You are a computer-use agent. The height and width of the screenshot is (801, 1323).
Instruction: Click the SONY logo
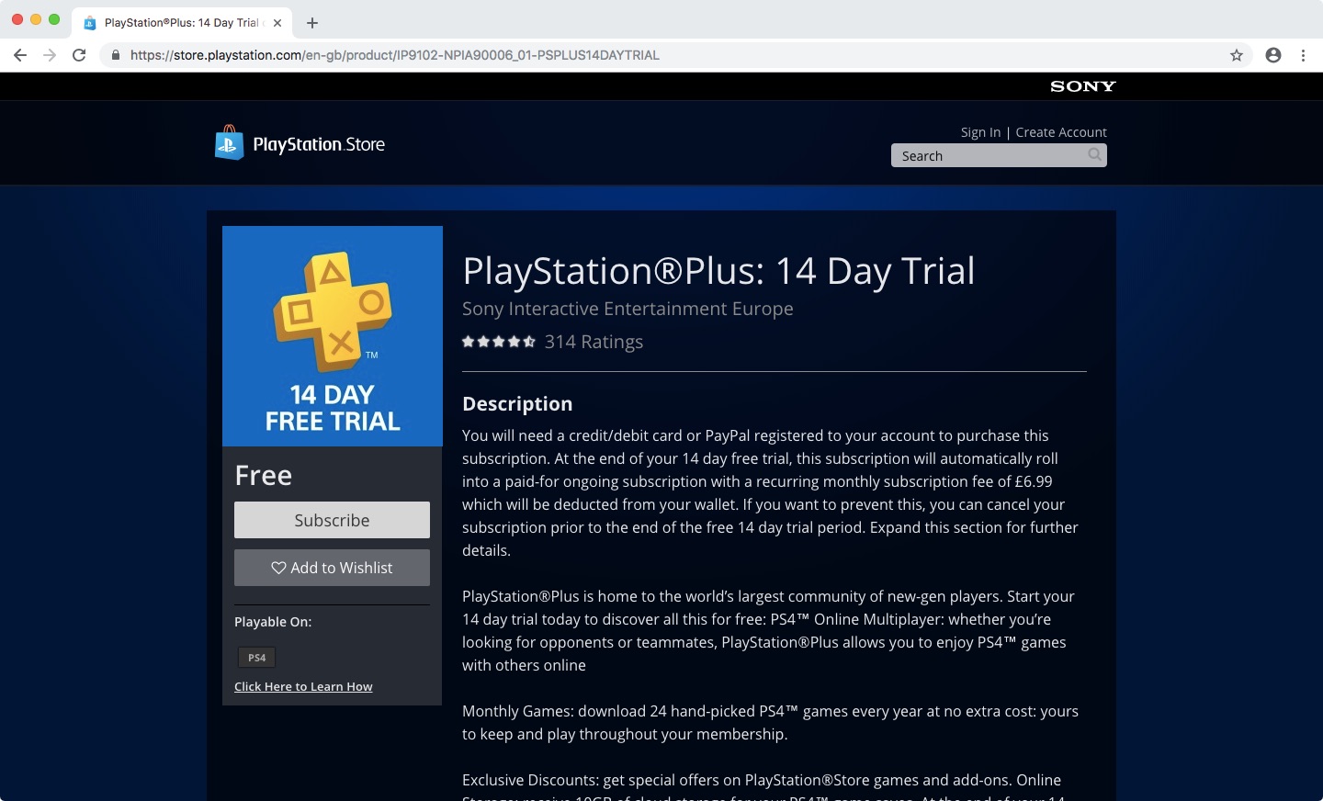(1083, 86)
